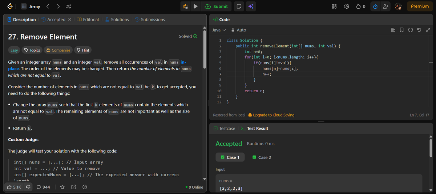436x194 pixels.
Task: Switch to the Accepted tab
Action: (x=53, y=20)
